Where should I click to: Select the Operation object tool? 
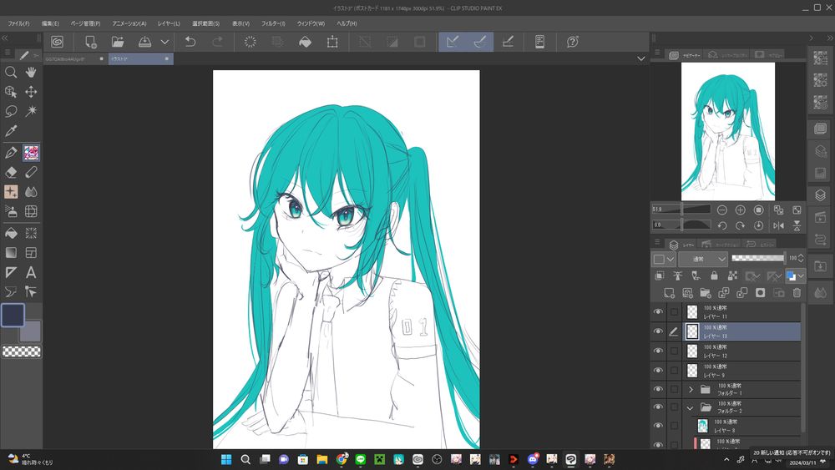coord(11,92)
